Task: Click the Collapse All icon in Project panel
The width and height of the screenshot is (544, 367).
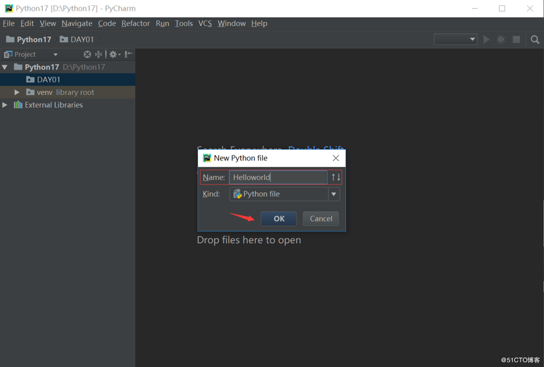Action: point(98,54)
